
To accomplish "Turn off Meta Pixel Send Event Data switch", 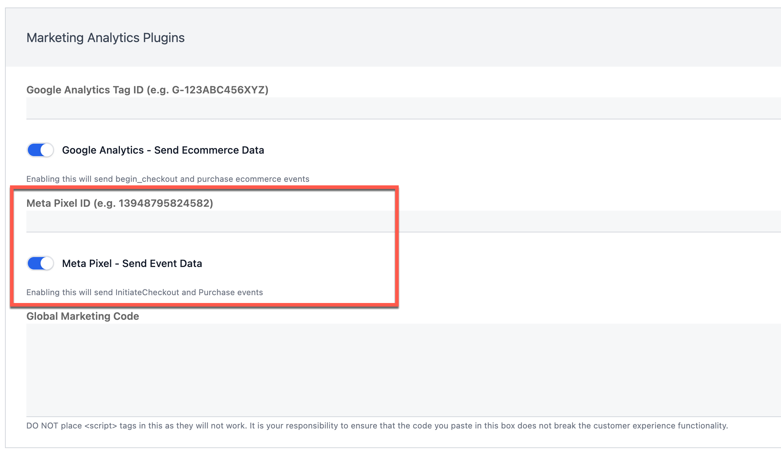I will click(40, 263).
